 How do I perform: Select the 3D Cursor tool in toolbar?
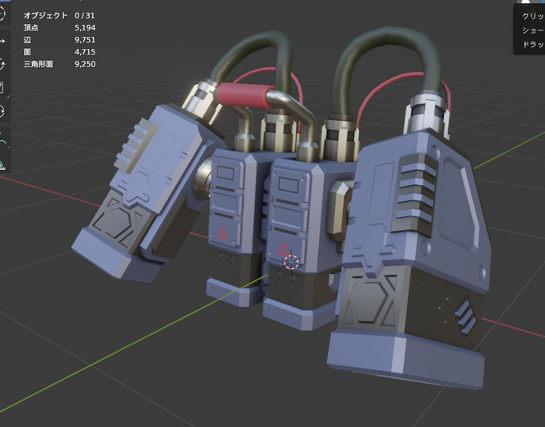coord(2,14)
